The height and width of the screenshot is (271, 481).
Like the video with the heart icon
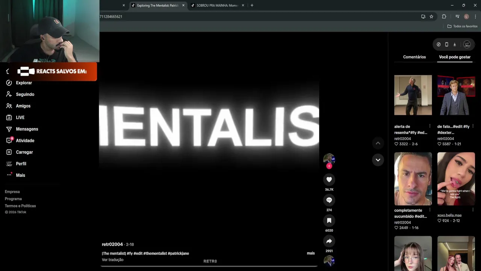[x=329, y=180]
